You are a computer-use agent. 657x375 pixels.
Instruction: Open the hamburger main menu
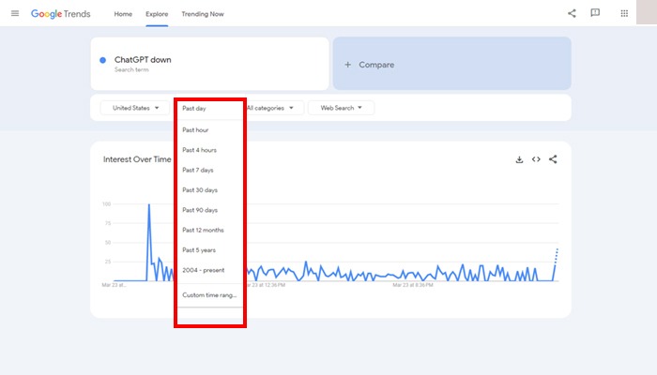(15, 13)
